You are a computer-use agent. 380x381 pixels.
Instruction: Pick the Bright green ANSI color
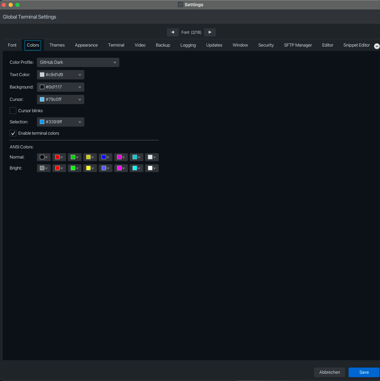(x=75, y=168)
